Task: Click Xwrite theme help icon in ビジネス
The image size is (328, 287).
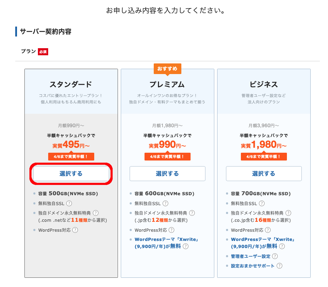Action: [282, 246]
